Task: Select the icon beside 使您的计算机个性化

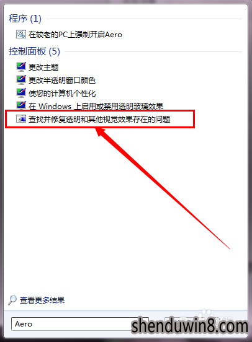Action: (21, 93)
